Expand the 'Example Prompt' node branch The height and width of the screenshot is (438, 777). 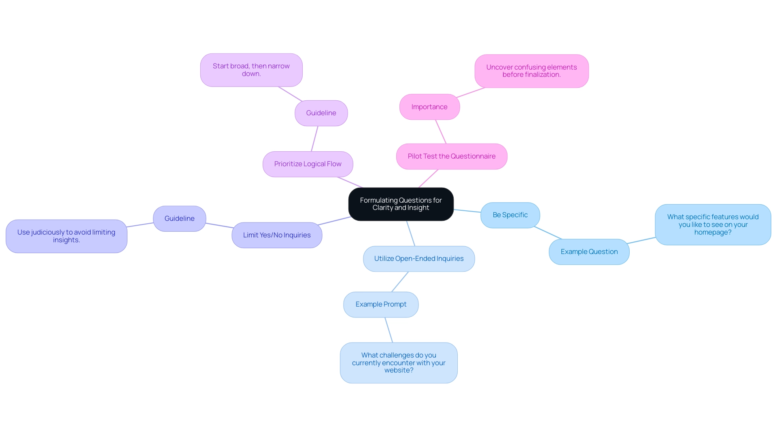click(x=381, y=304)
